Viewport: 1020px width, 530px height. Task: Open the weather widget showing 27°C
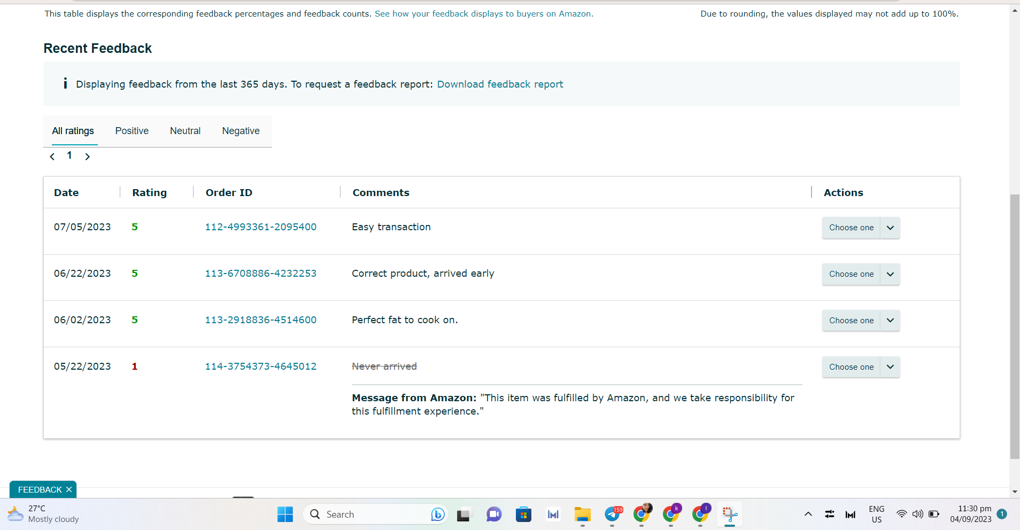coord(43,514)
